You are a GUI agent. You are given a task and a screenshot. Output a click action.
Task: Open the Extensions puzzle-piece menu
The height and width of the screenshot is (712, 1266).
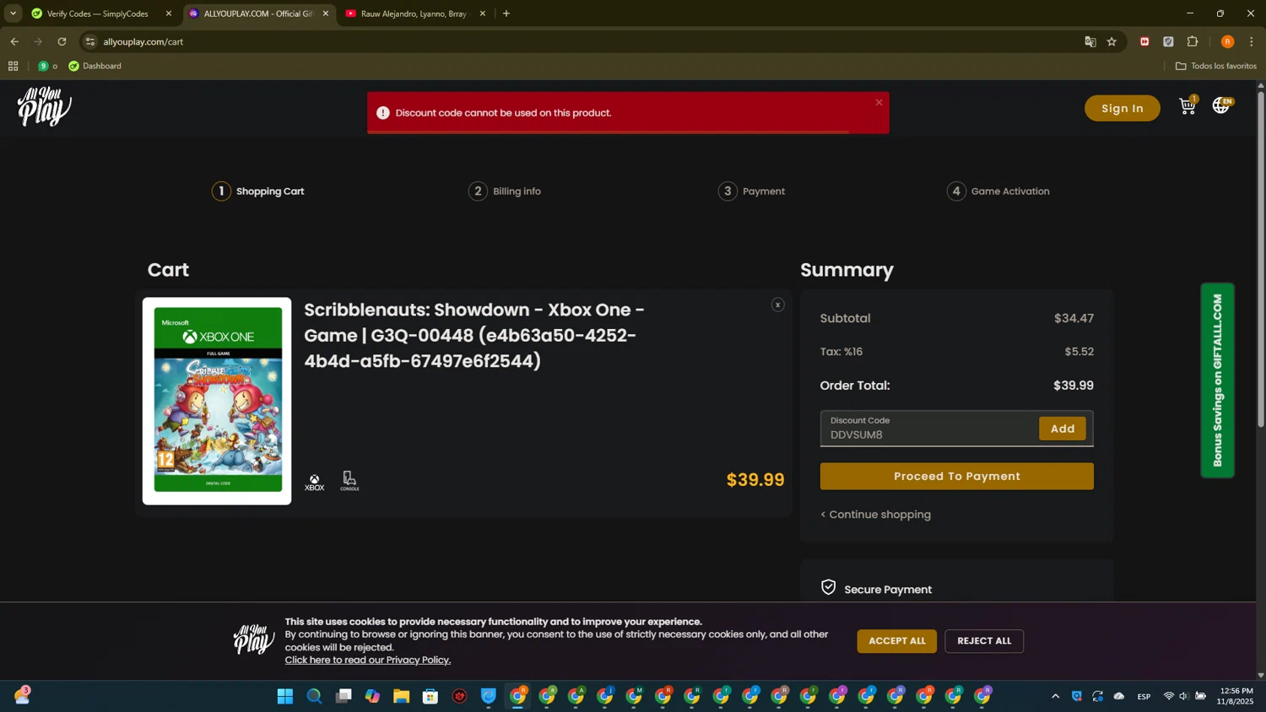tap(1193, 41)
